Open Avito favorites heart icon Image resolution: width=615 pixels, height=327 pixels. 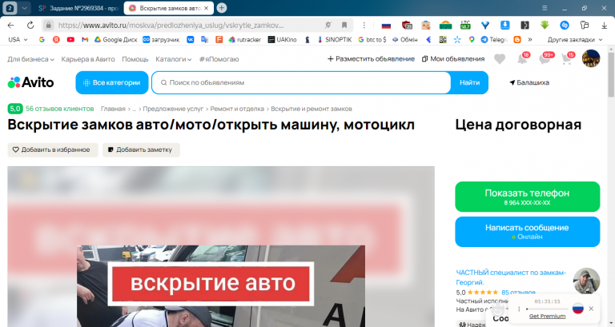(x=500, y=59)
